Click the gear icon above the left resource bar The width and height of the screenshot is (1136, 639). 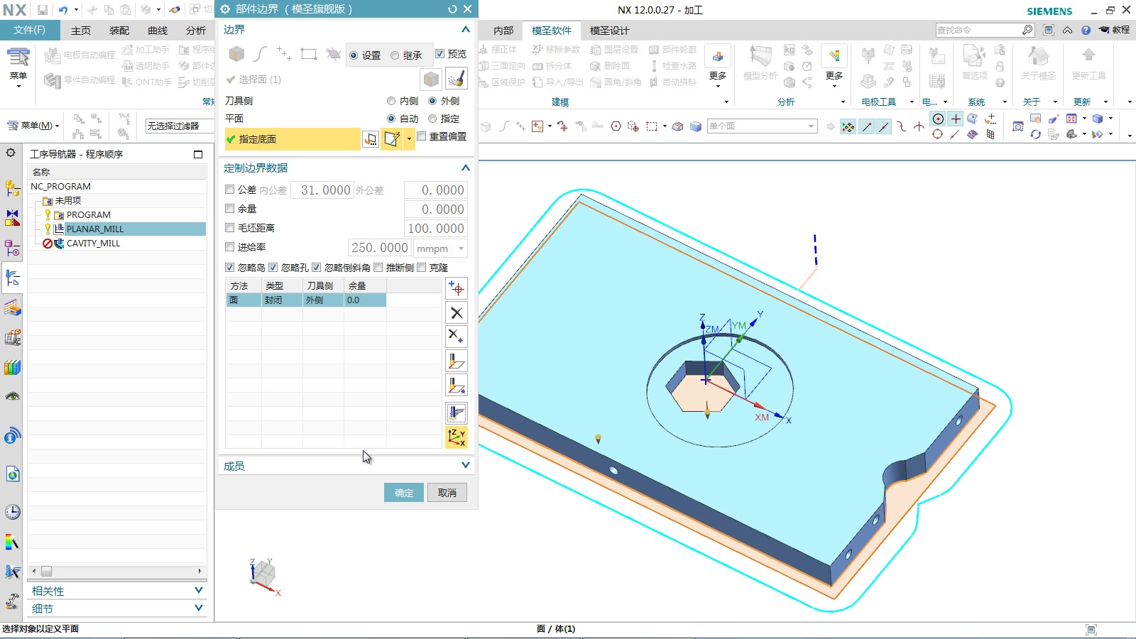[11, 153]
